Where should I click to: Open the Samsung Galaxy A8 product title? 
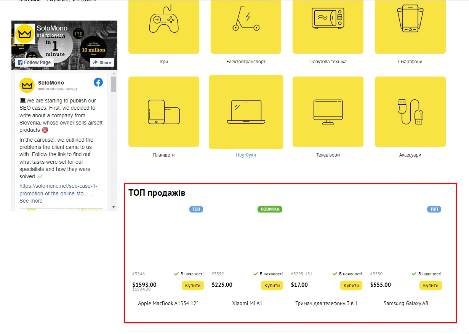(406, 304)
